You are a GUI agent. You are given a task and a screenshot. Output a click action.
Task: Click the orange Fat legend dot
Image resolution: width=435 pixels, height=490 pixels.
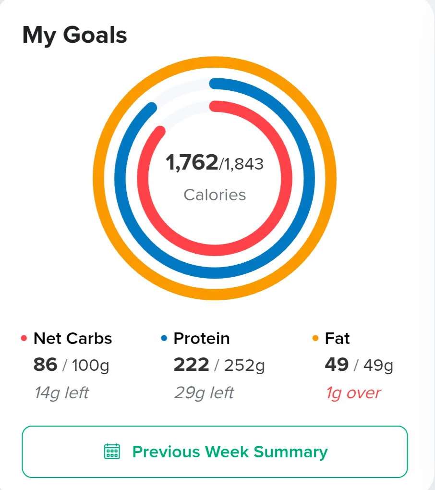pos(315,338)
